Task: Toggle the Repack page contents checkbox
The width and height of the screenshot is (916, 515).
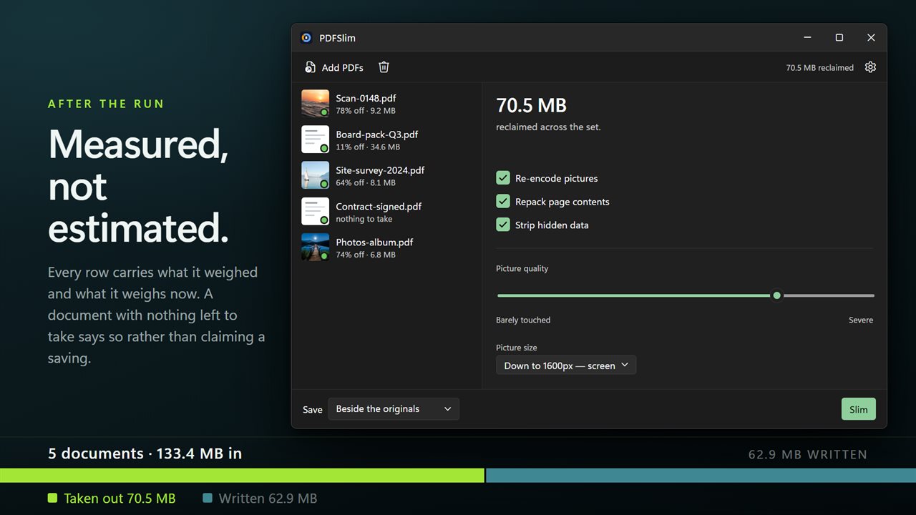Action: coord(503,202)
